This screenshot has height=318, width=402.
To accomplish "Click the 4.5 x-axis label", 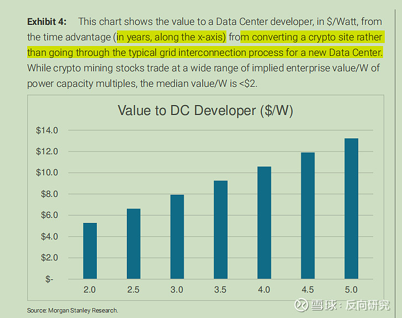I will point(308,290).
